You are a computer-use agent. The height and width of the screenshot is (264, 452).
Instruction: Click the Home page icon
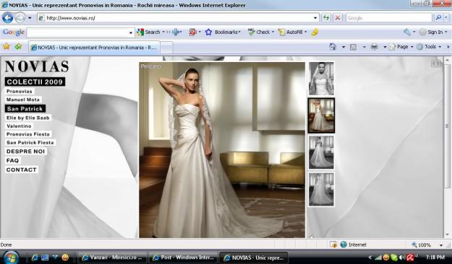(333, 47)
